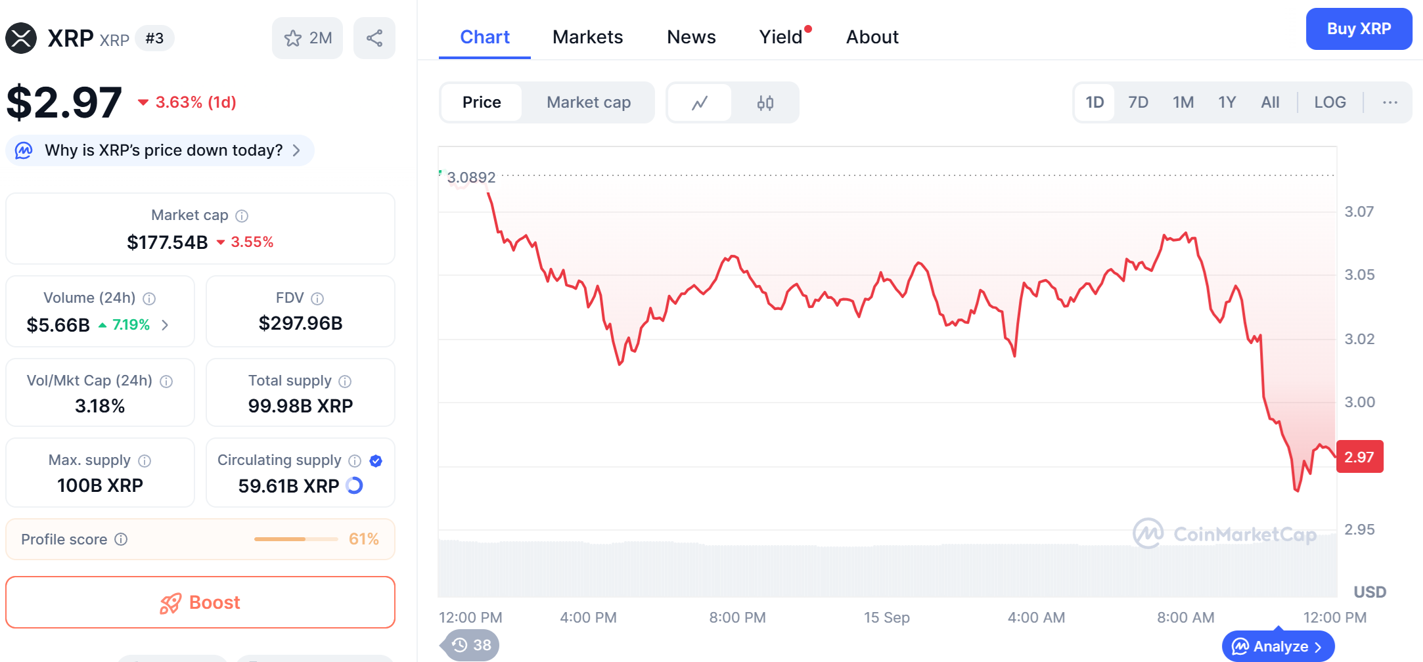Select the 7D time range
1423x662 pixels.
pyautogui.click(x=1138, y=102)
